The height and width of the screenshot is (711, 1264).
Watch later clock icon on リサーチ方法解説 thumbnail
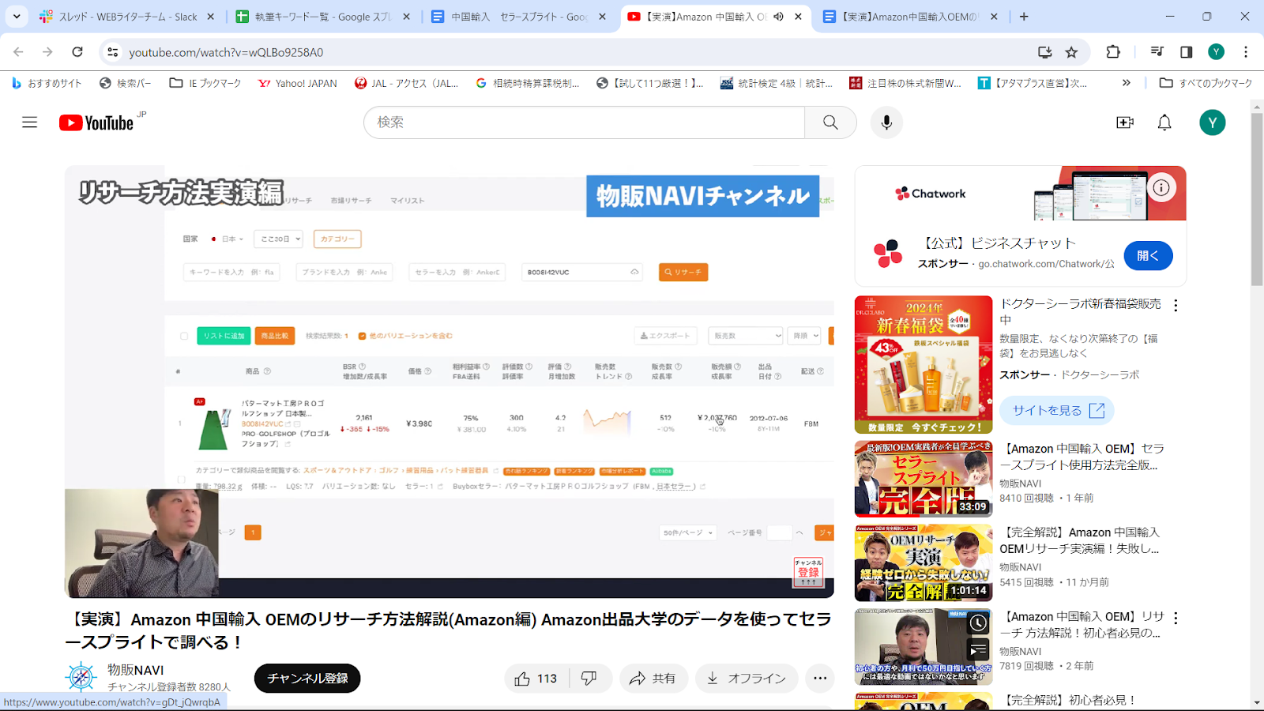(978, 623)
